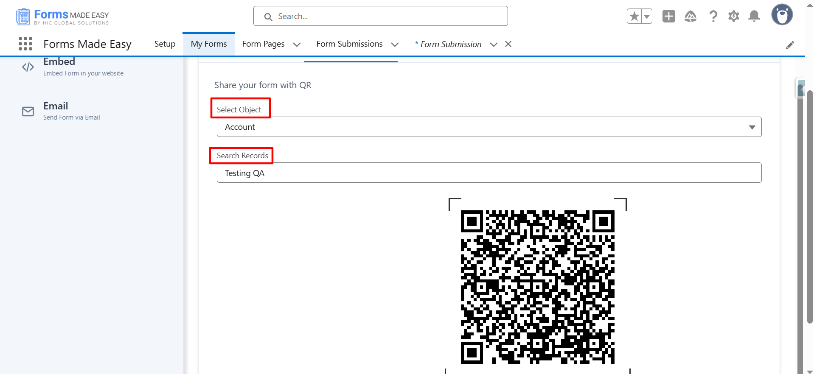Viewport: 814px width, 374px height.
Task: Open the App Launcher grid icon
Action: pyautogui.click(x=25, y=44)
